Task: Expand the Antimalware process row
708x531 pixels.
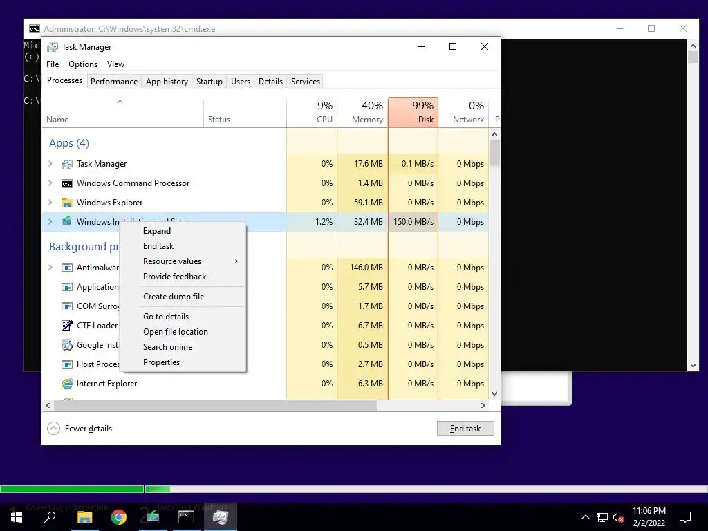Action: click(x=50, y=268)
